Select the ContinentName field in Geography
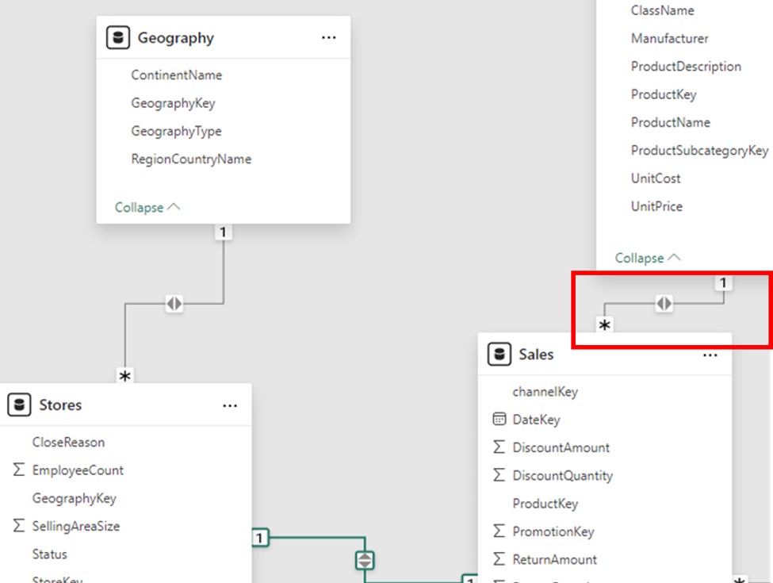Image resolution: width=773 pixels, height=583 pixels. 177,75
